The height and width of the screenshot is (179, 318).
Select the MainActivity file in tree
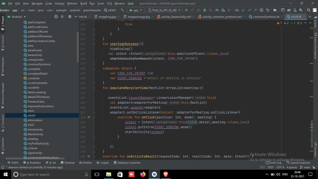click(35, 134)
